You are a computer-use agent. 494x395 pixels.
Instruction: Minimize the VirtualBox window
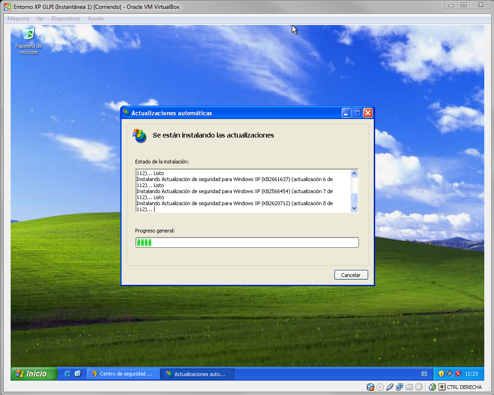point(451,5)
